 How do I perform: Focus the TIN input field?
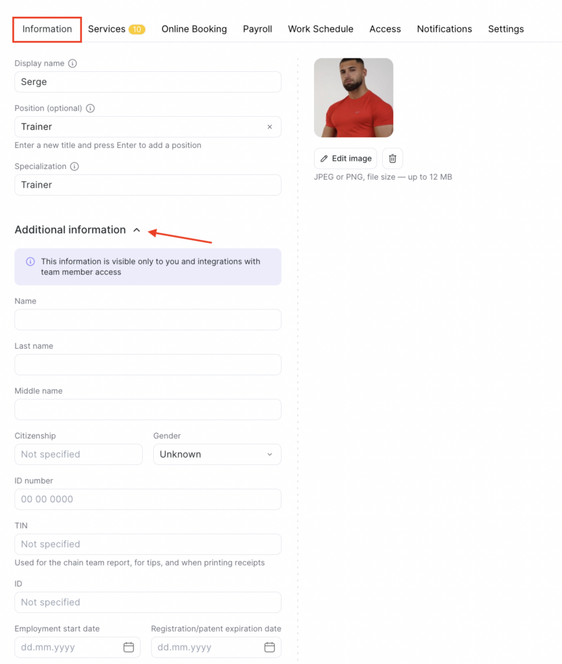point(148,544)
